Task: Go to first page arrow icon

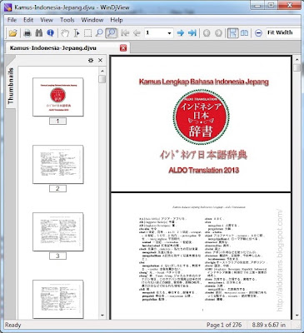Action: (x=125, y=33)
